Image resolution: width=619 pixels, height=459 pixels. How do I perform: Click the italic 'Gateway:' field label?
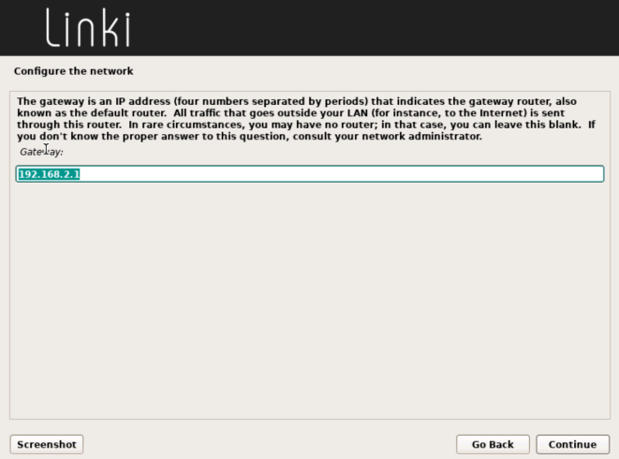click(x=41, y=152)
